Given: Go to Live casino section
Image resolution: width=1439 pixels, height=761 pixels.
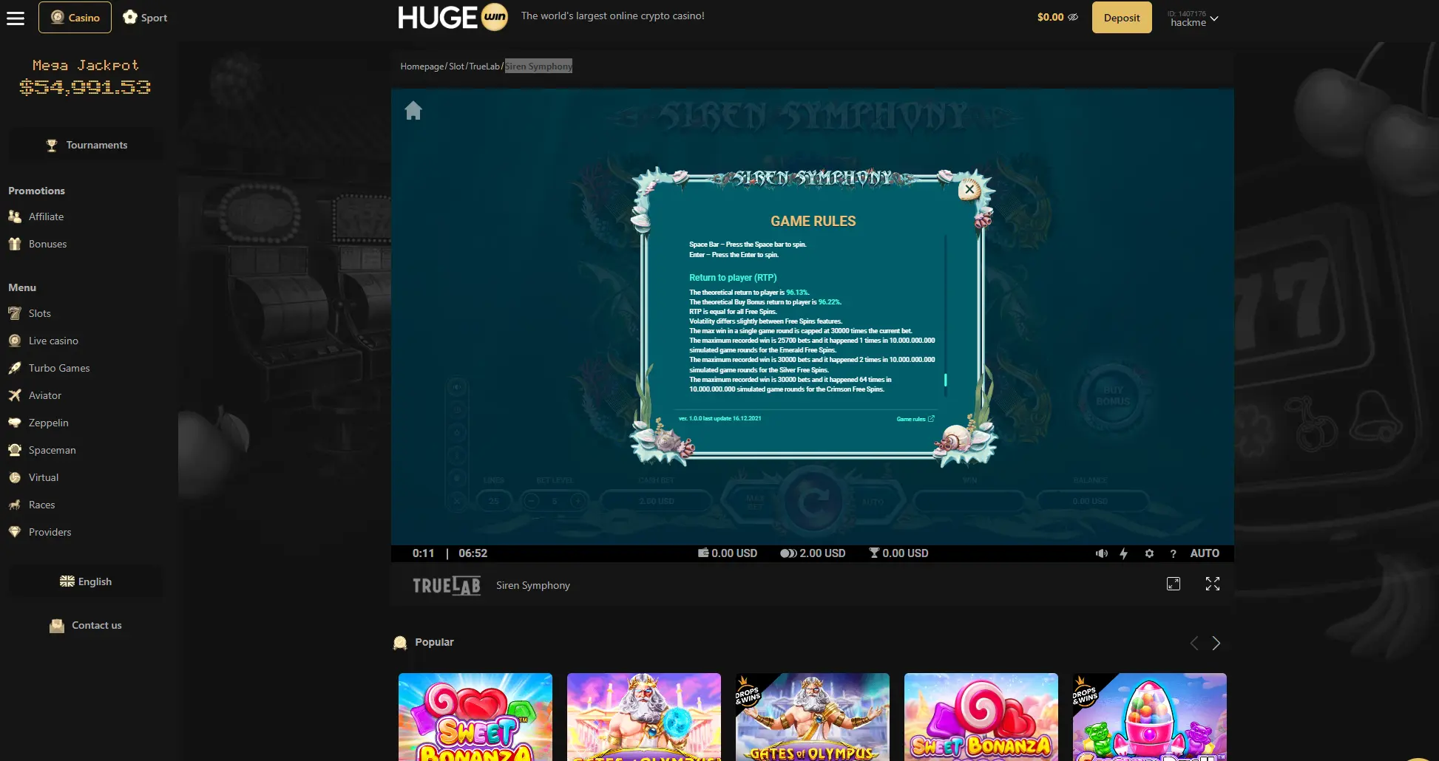Looking at the screenshot, I should (x=53, y=341).
